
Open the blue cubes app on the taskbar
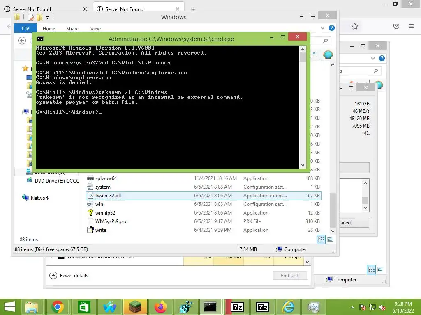coord(186,307)
